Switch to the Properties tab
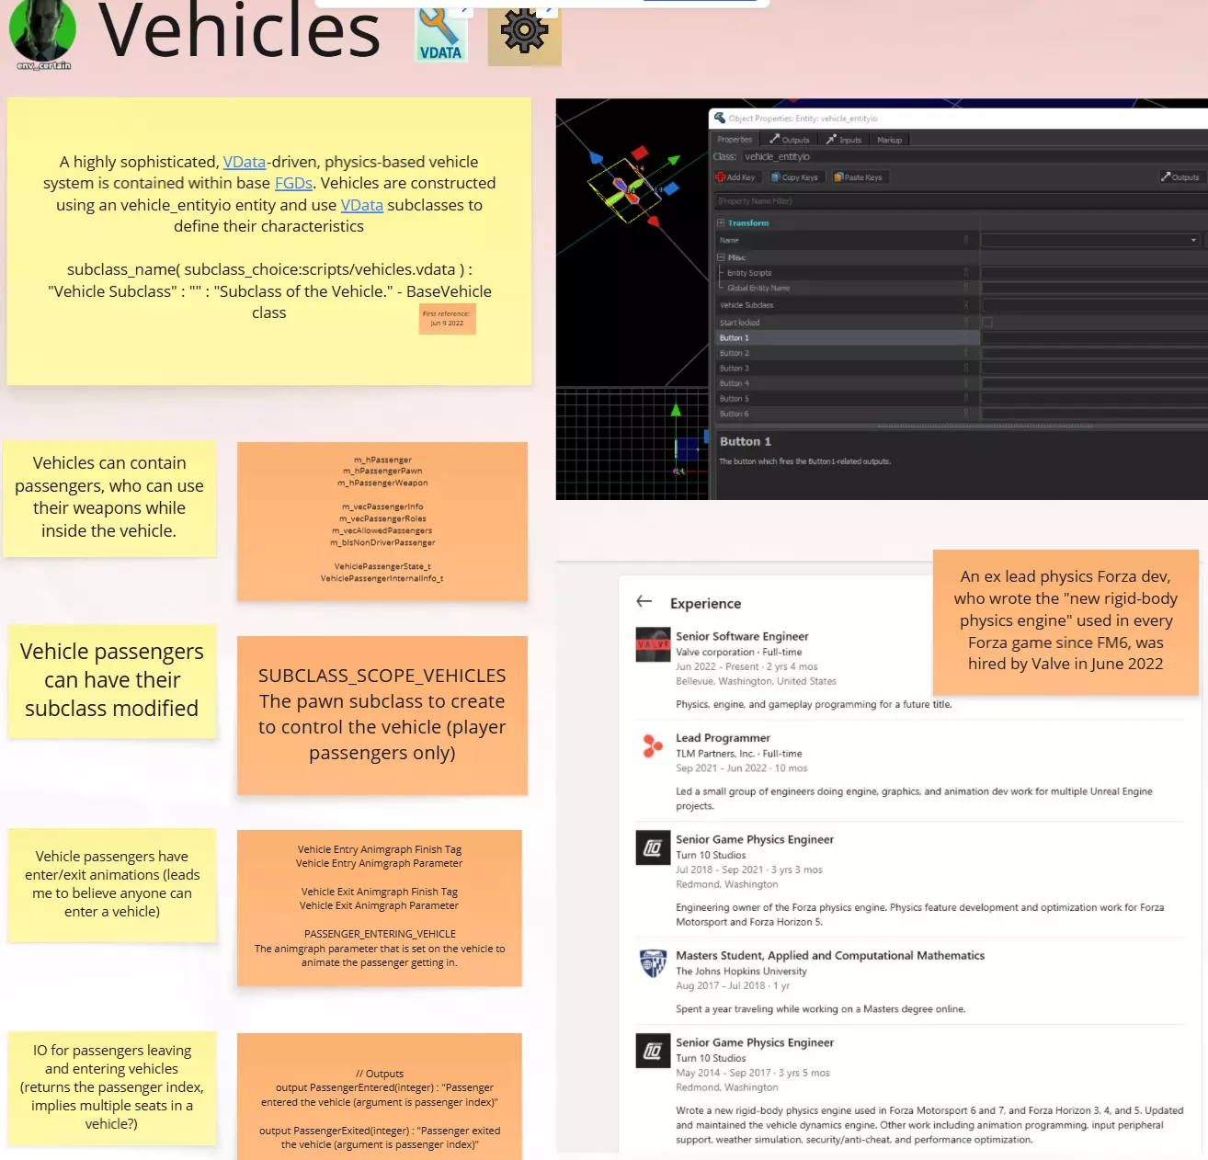This screenshot has width=1208, height=1160. coord(735,140)
